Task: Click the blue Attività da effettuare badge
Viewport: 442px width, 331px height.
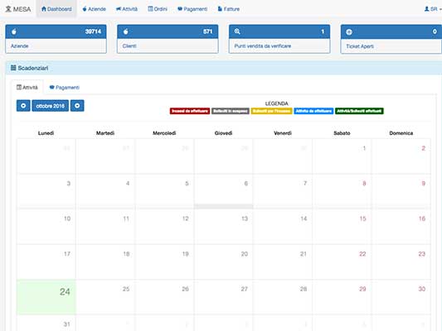Action: 313,111
